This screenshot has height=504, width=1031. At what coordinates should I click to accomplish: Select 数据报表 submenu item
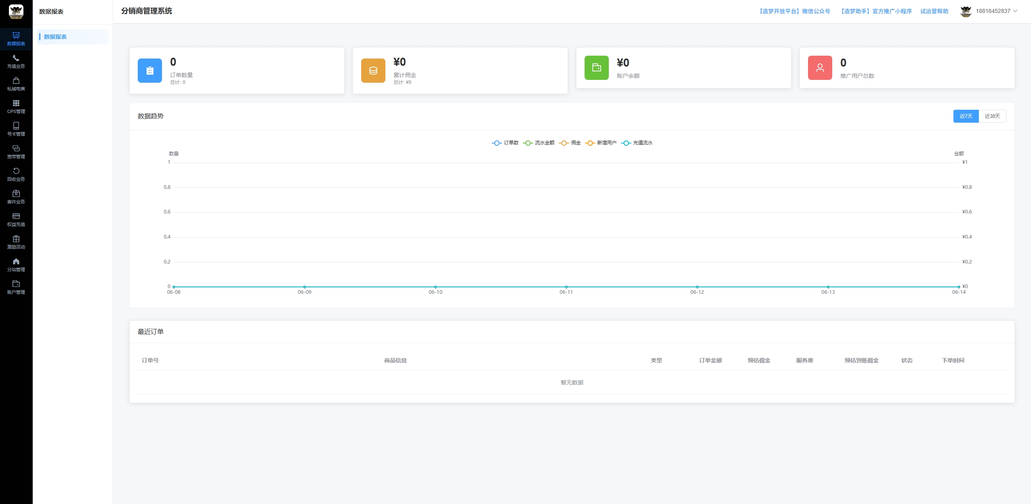[73, 37]
